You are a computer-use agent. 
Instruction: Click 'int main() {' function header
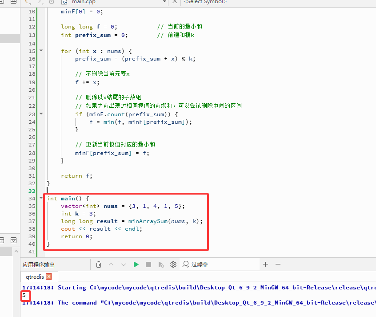point(68,199)
